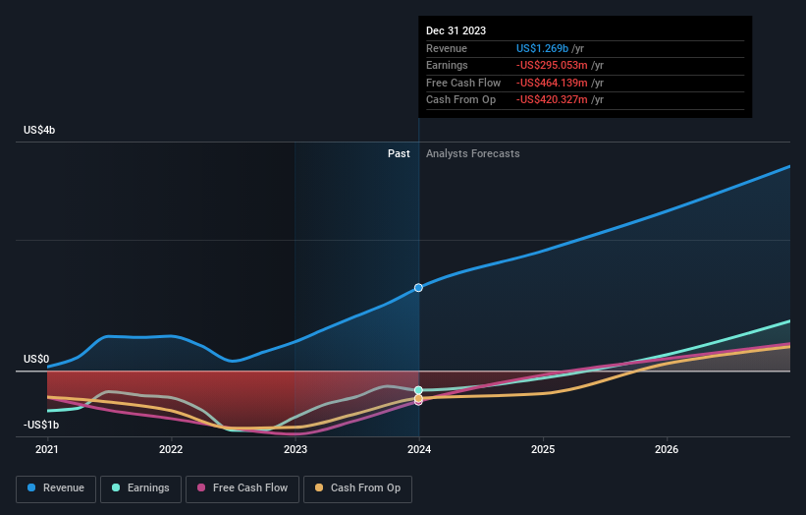Select the 2021 x-axis label

tap(47, 450)
